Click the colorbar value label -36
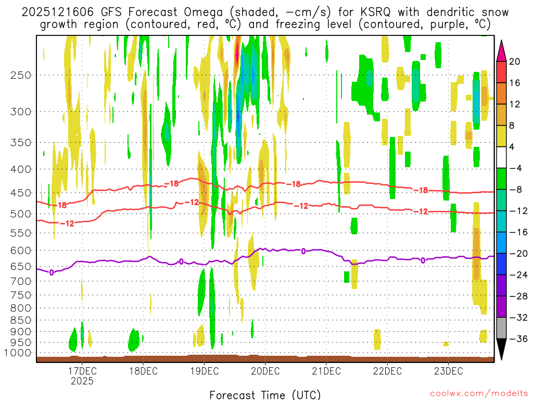533x400 pixels. (518, 339)
